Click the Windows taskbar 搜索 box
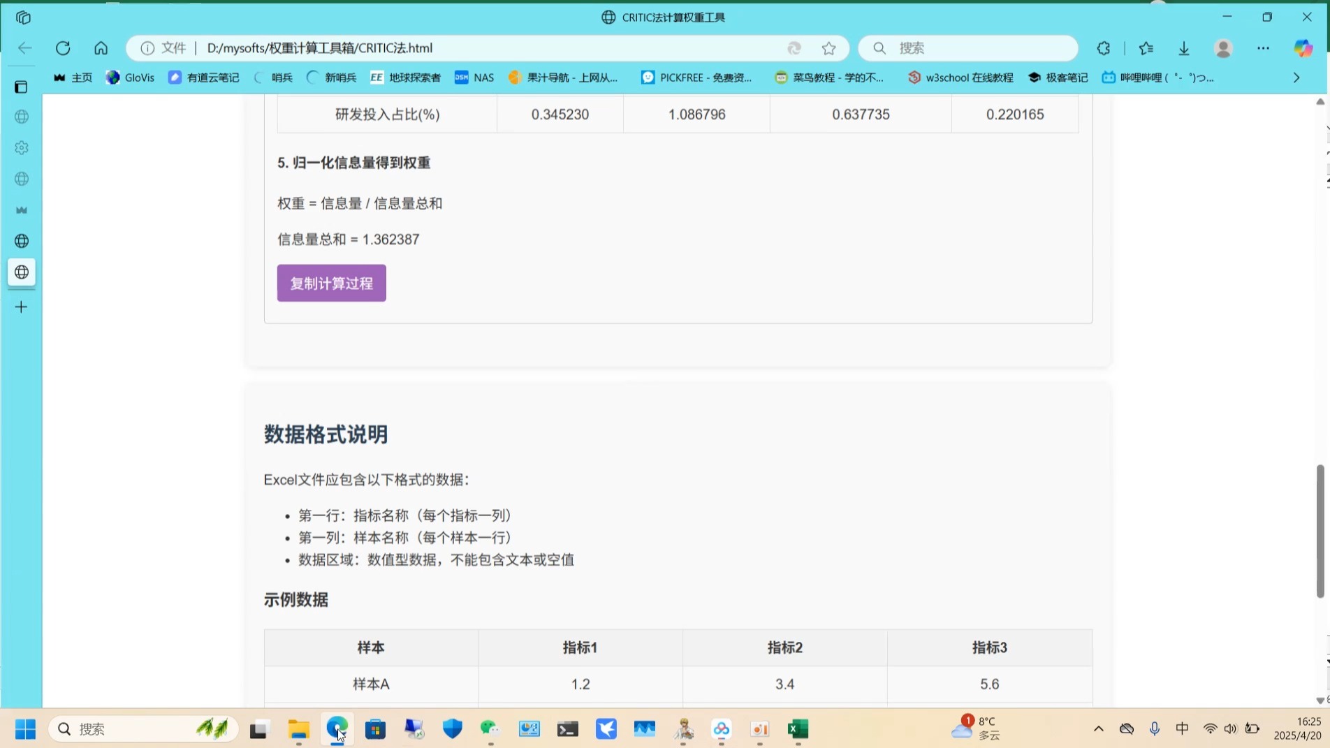This screenshot has height=748, width=1330. tap(143, 729)
